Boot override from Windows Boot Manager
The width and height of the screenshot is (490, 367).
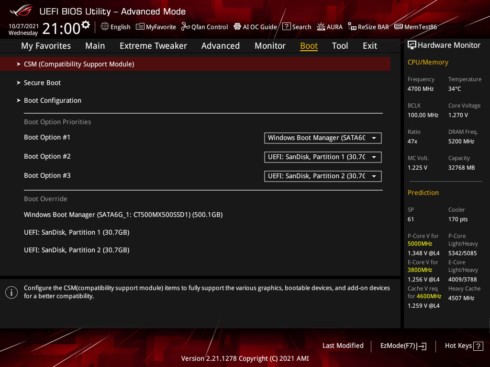pyautogui.click(x=123, y=215)
